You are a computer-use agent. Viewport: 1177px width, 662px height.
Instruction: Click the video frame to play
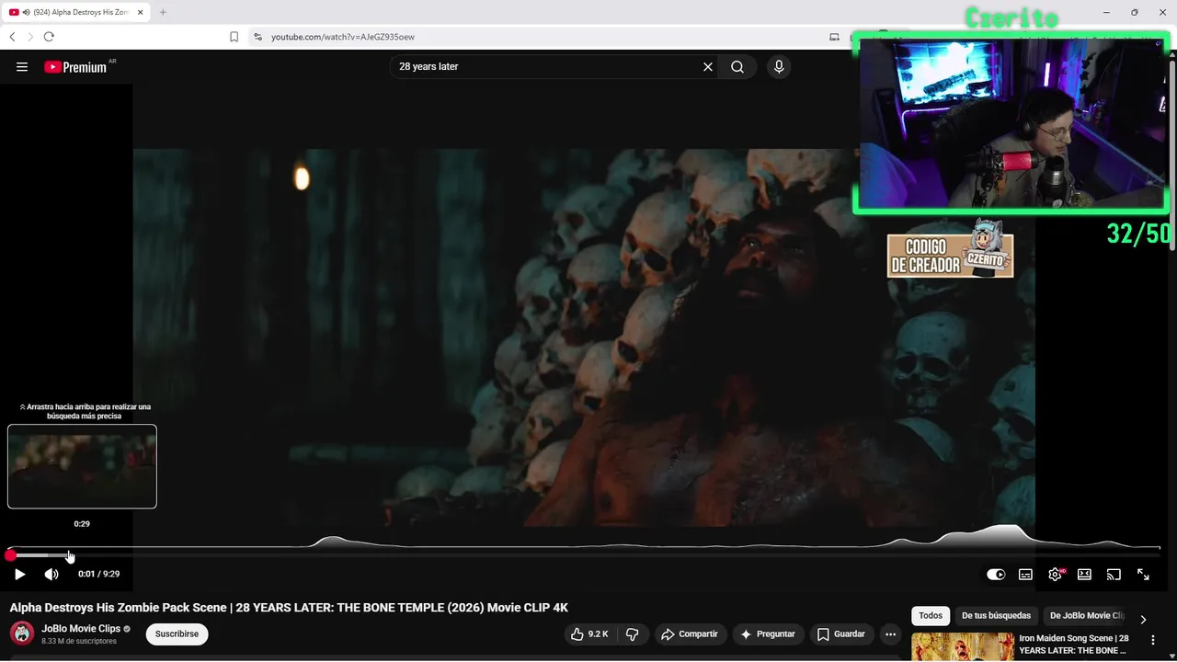click(x=584, y=337)
